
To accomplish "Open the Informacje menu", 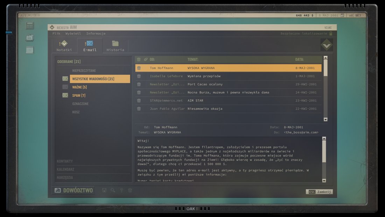I will tap(96, 33).
